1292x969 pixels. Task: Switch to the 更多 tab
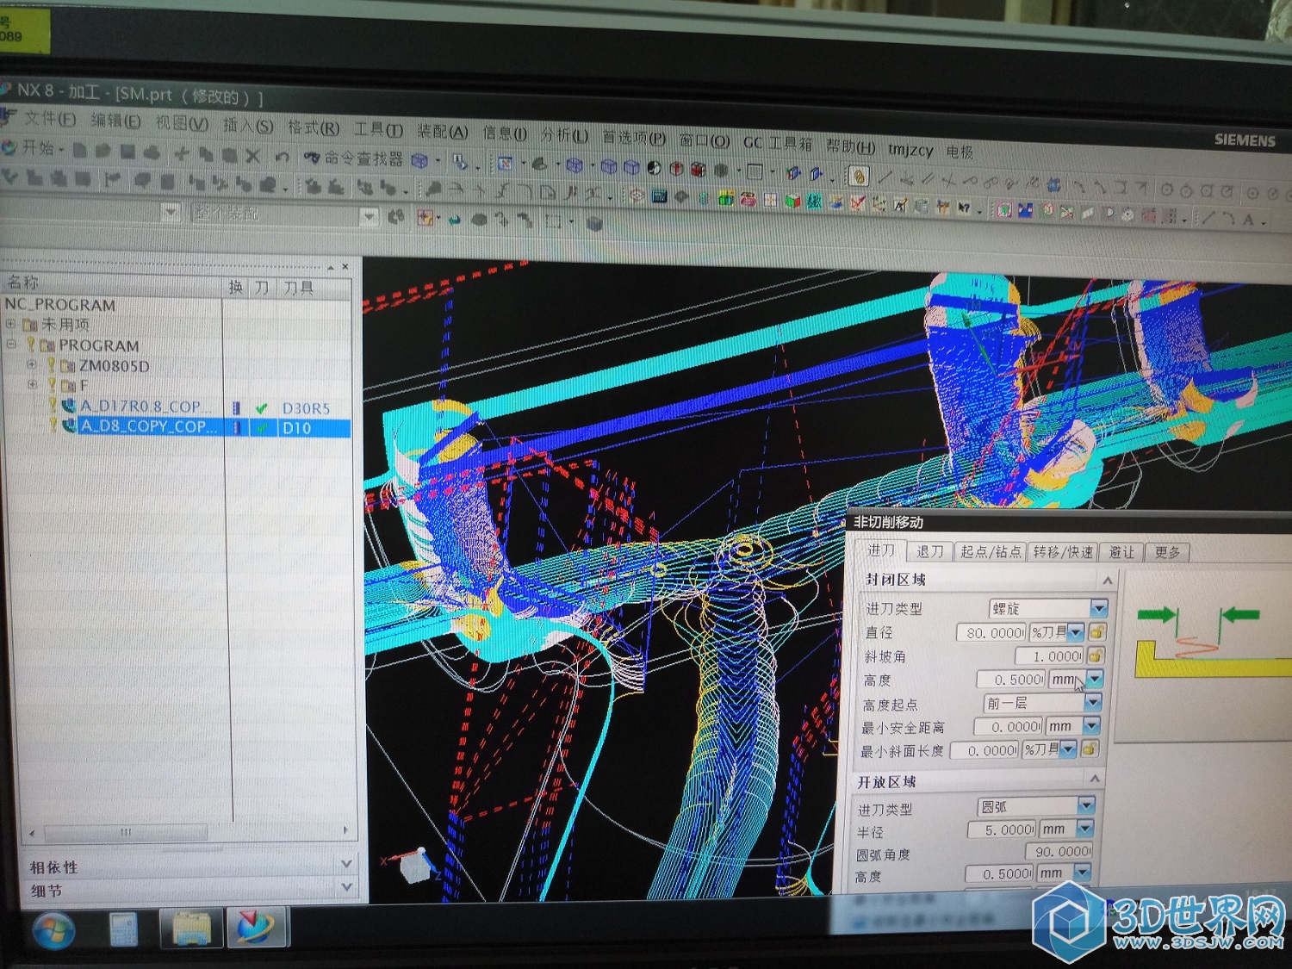[x=1167, y=552]
